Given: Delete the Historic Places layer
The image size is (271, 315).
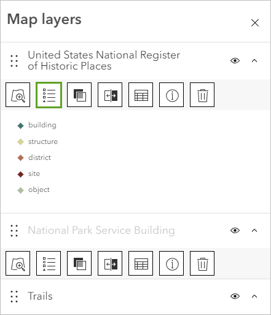Looking at the screenshot, I should [x=202, y=95].
